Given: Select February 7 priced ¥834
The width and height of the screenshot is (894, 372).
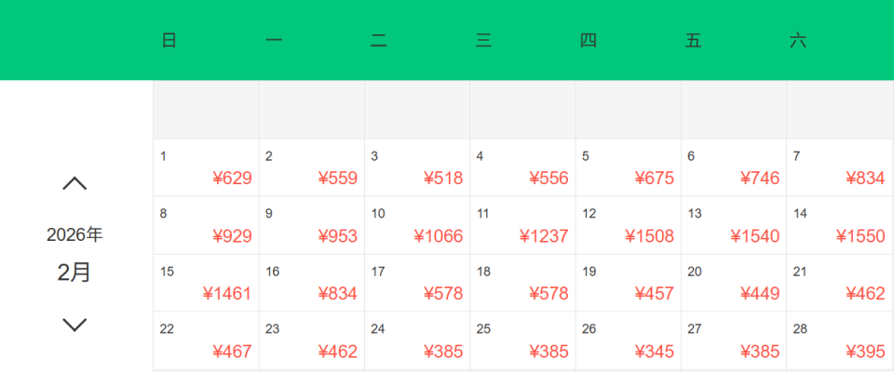Looking at the screenshot, I should [x=839, y=168].
